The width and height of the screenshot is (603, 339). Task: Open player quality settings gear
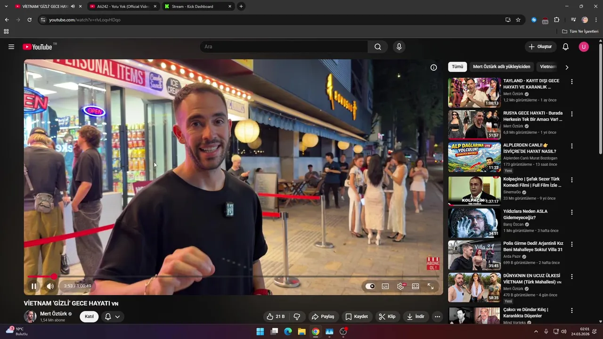point(400,286)
